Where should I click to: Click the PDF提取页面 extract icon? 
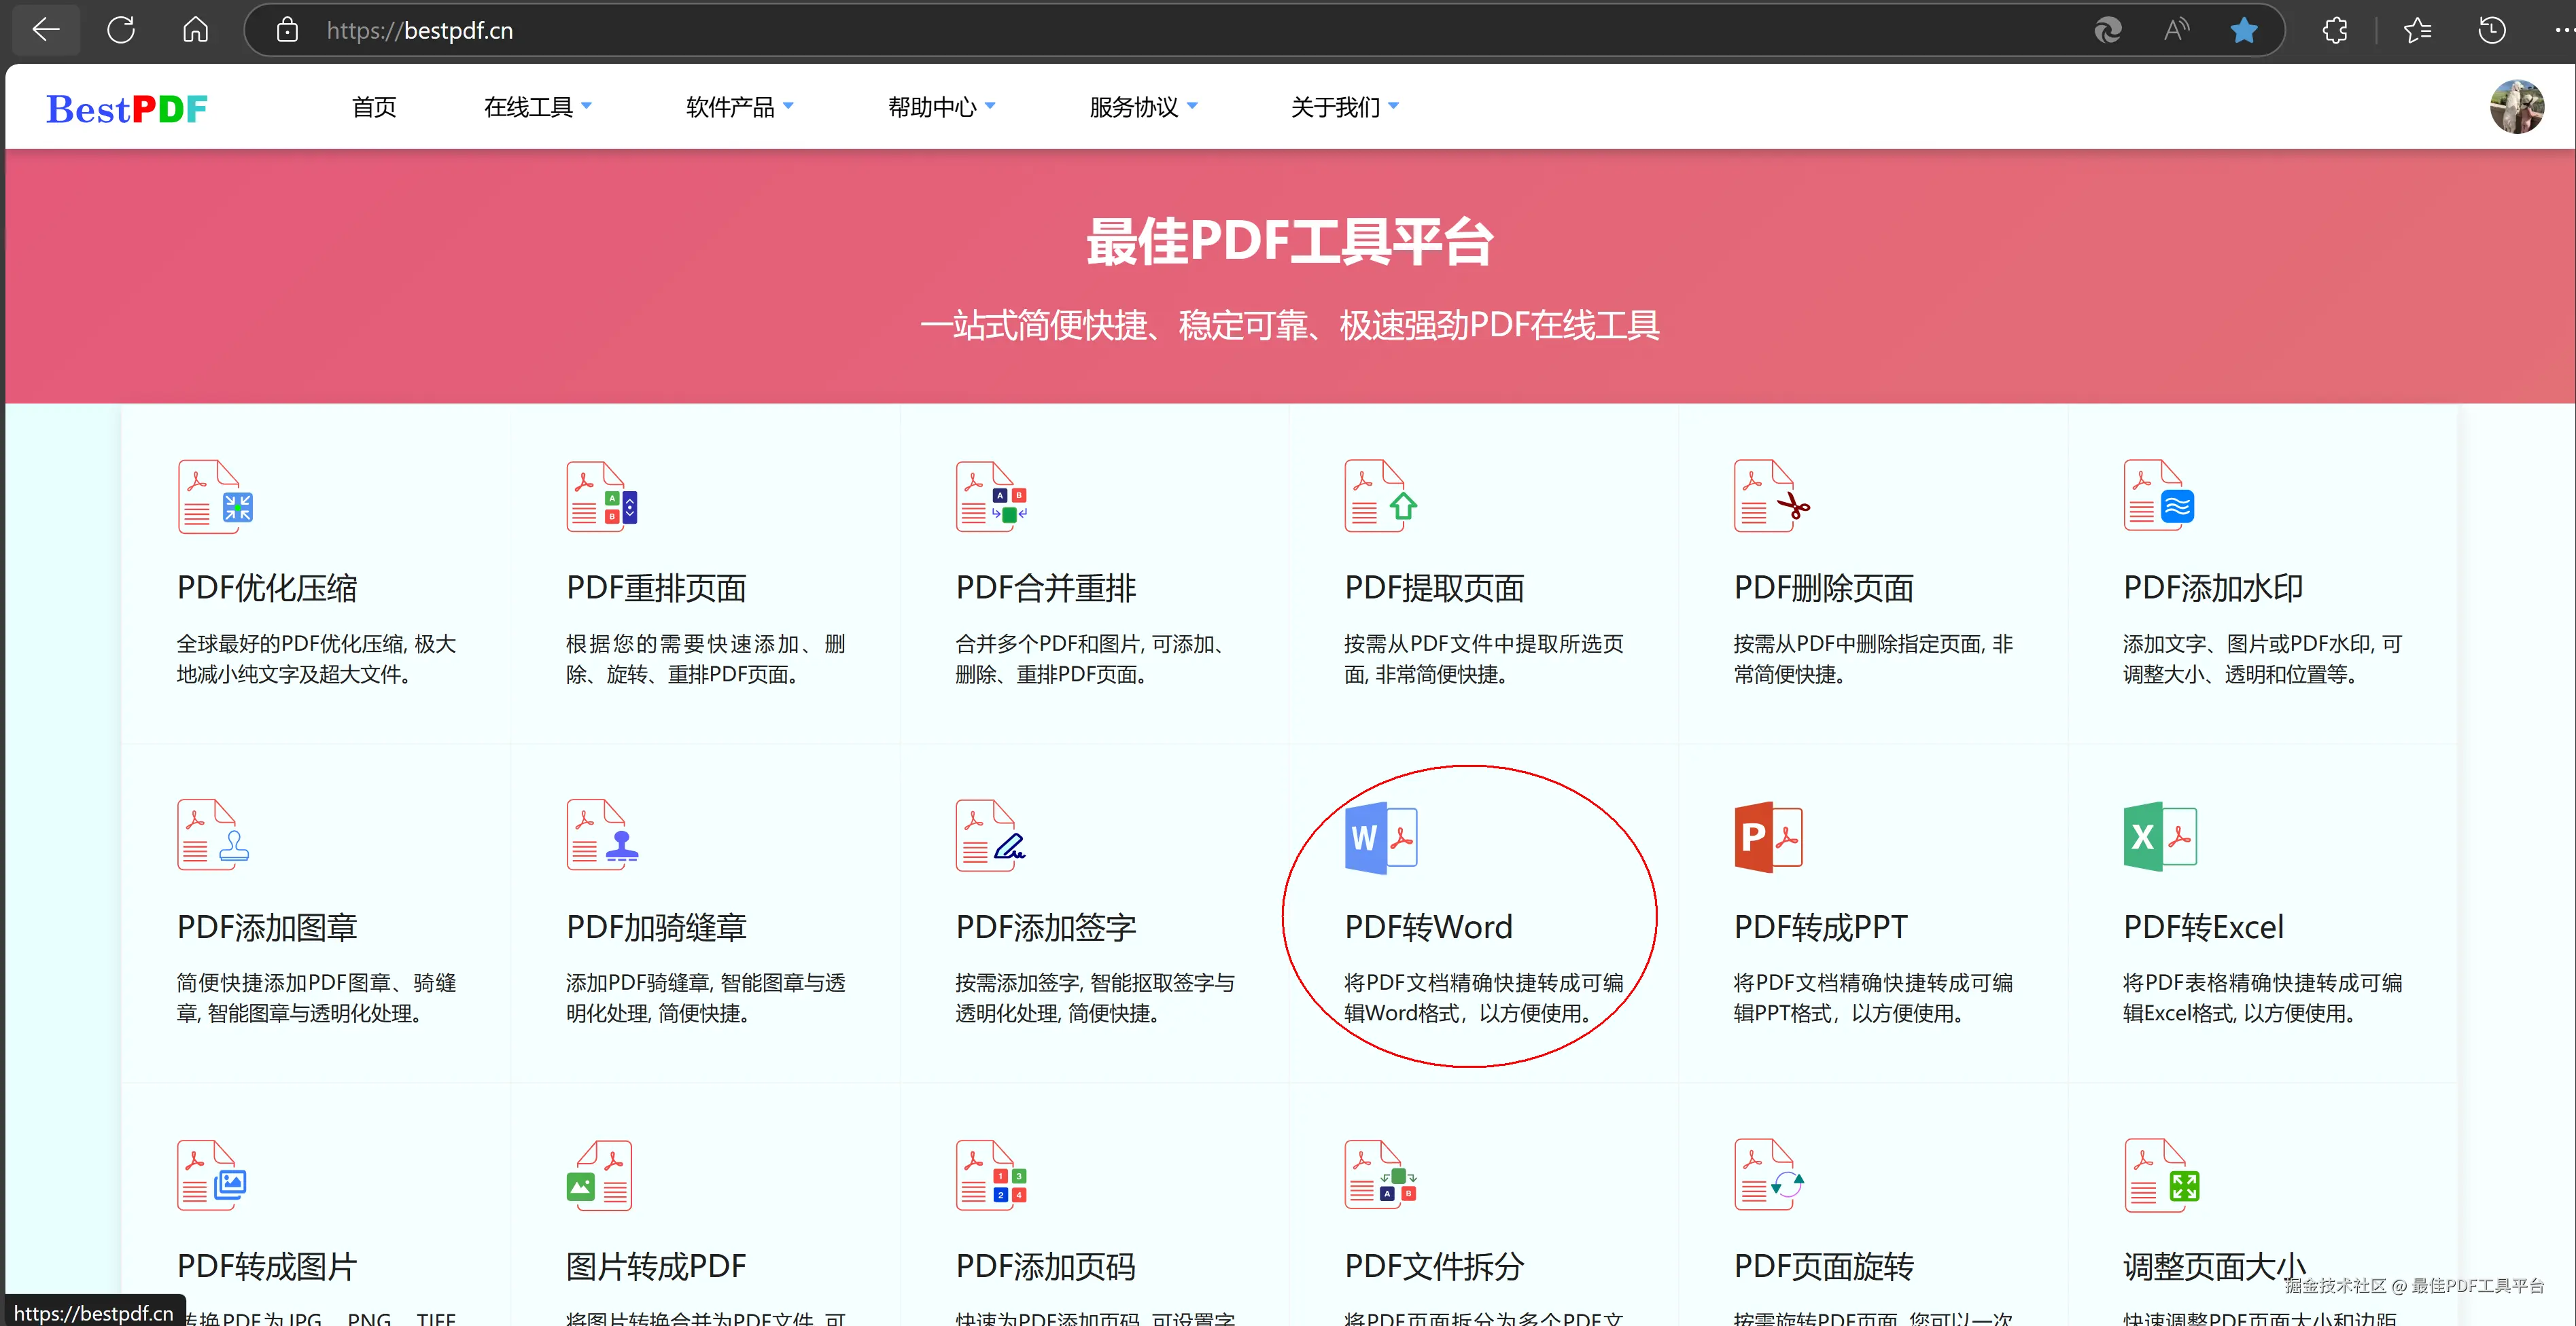(1380, 497)
